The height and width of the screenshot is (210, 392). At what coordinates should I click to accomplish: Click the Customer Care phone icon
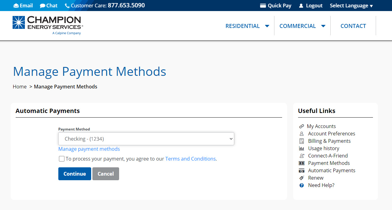(67, 6)
